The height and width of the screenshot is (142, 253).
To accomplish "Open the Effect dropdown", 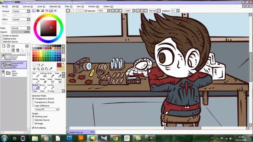I will (29, 19).
